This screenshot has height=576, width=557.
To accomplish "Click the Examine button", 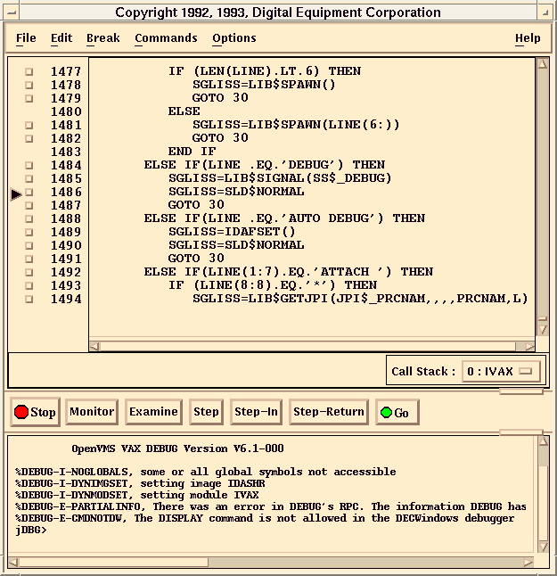I will pos(153,411).
